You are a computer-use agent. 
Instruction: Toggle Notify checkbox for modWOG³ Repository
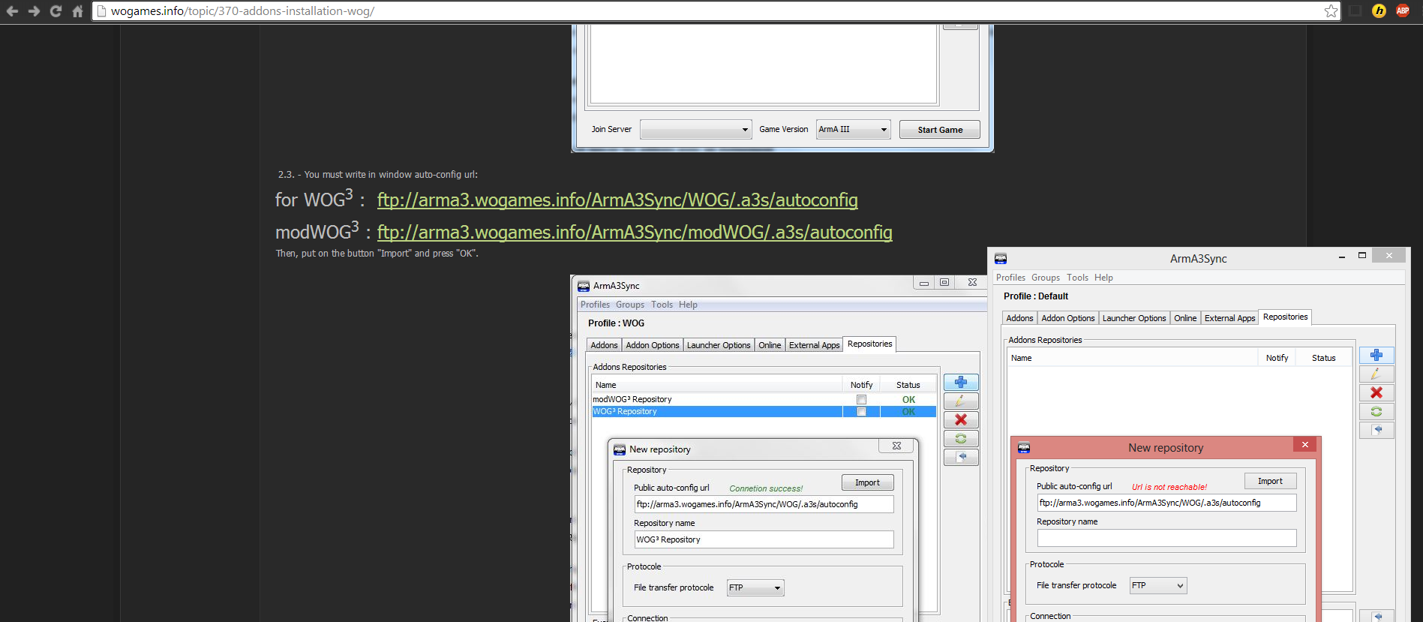coord(861,399)
